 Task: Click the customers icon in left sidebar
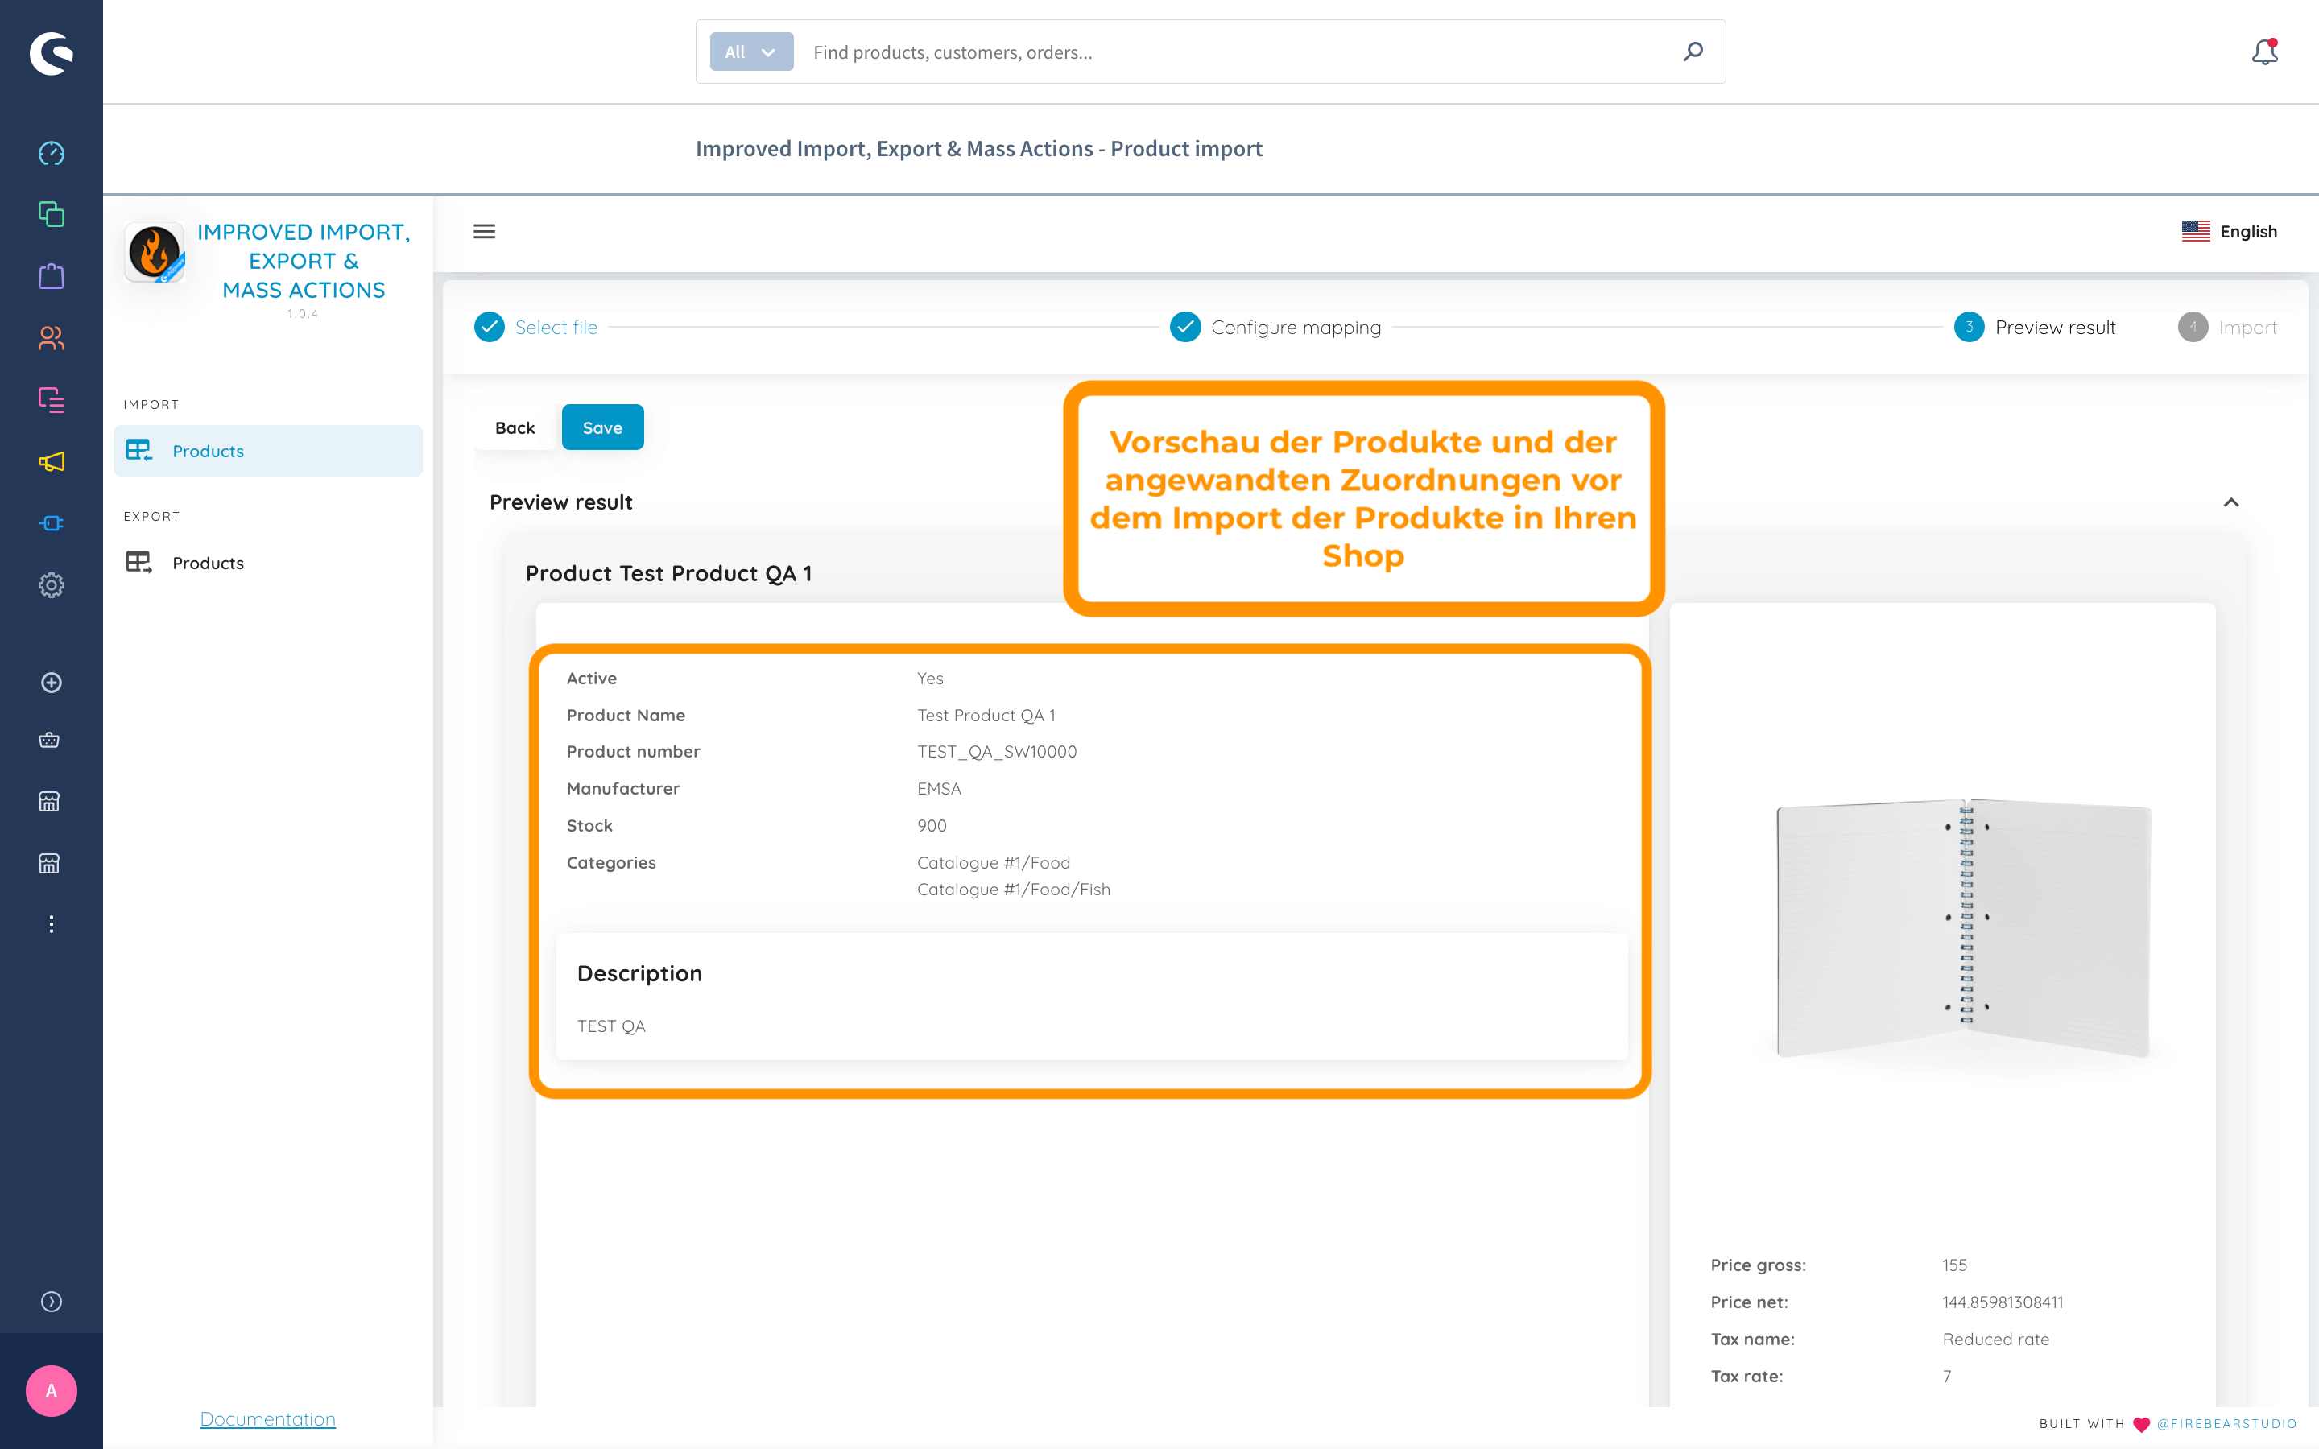pyautogui.click(x=52, y=337)
